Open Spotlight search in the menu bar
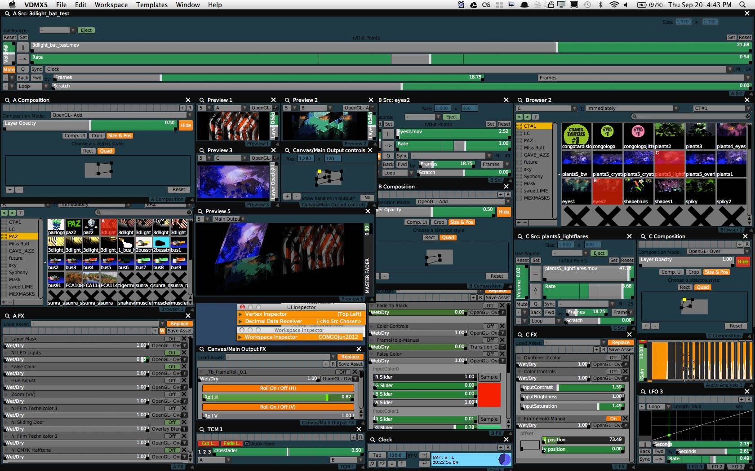755x471 pixels. pyautogui.click(x=742, y=4)
